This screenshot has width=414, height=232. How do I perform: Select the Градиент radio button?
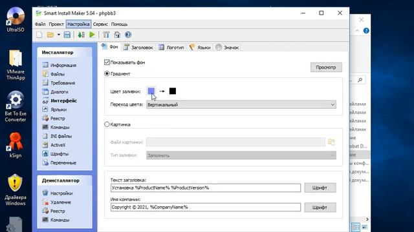[107, 73]
